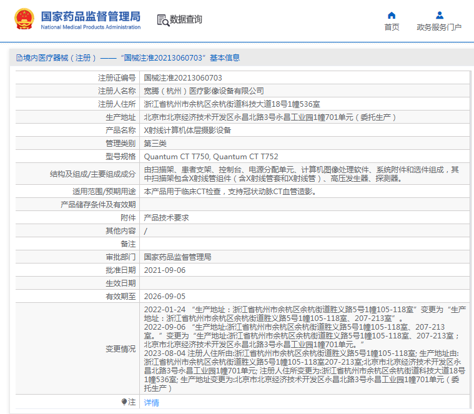Image resolution: width=474 pixels, height=414 pixels.
Task: Click the 变更情况 label
Action: coord(121,349)
